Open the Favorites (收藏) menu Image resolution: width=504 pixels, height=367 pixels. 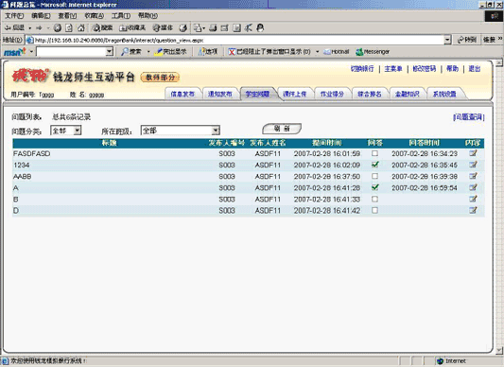pyautogui.click(x=95, y=16)
